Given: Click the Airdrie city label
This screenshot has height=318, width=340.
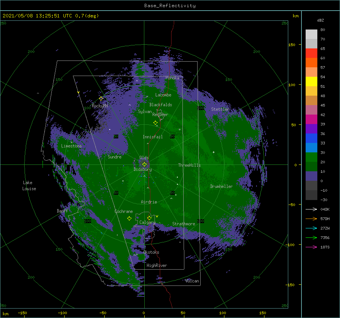Looking at the screenshot, I should tap(149, 202).
